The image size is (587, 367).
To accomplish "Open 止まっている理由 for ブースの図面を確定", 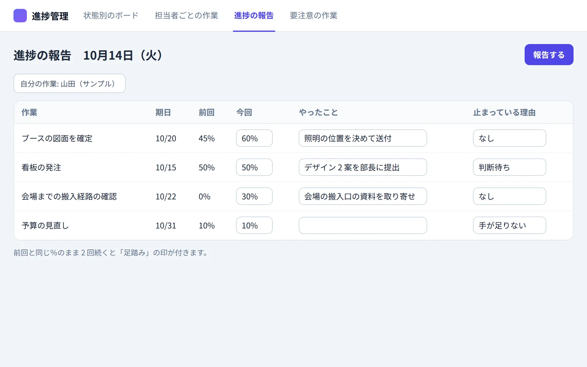I will pyautogui.click(x=509, y=138).
